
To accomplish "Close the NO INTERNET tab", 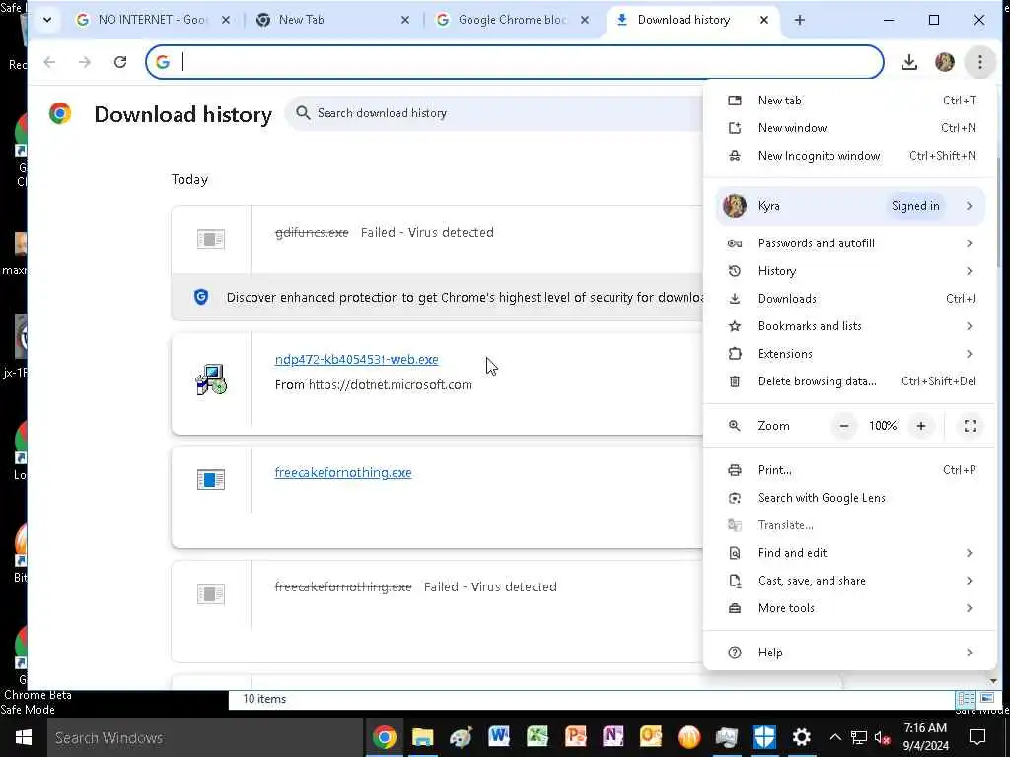I will [226, 20].
